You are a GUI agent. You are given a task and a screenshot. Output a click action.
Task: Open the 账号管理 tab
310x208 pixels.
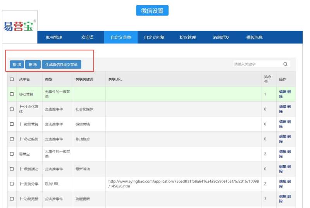(x=54, y=38)
